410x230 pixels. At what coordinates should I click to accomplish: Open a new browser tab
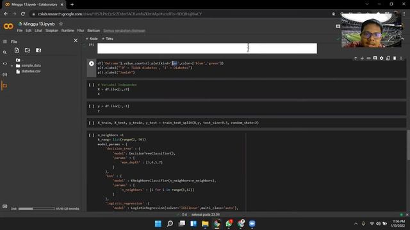point(72,4)
